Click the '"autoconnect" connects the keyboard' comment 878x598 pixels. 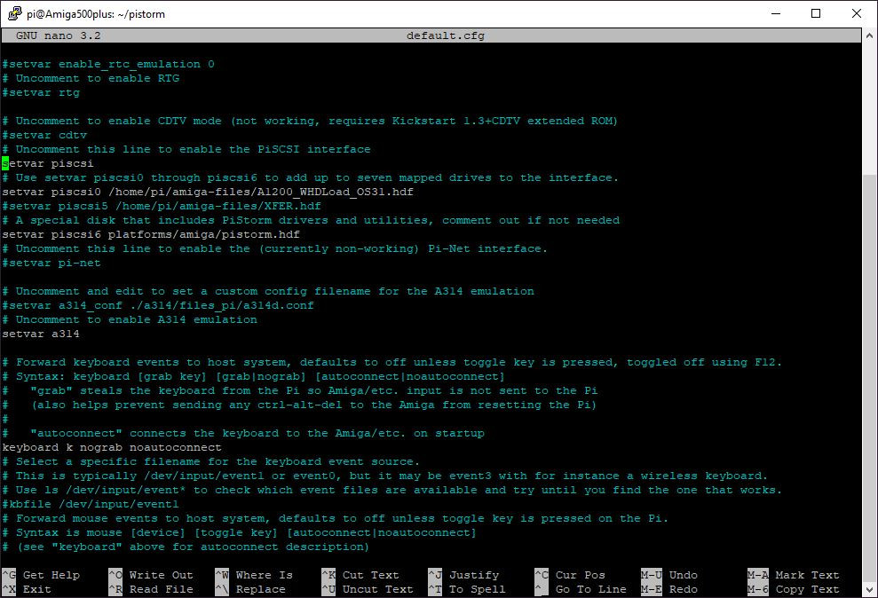[243, 434]
